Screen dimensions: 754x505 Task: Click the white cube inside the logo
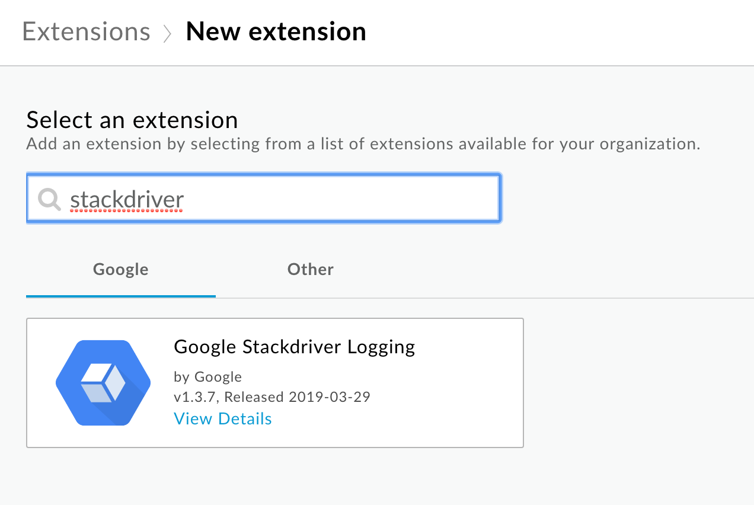pyautogui.click(x=103, y=383)
